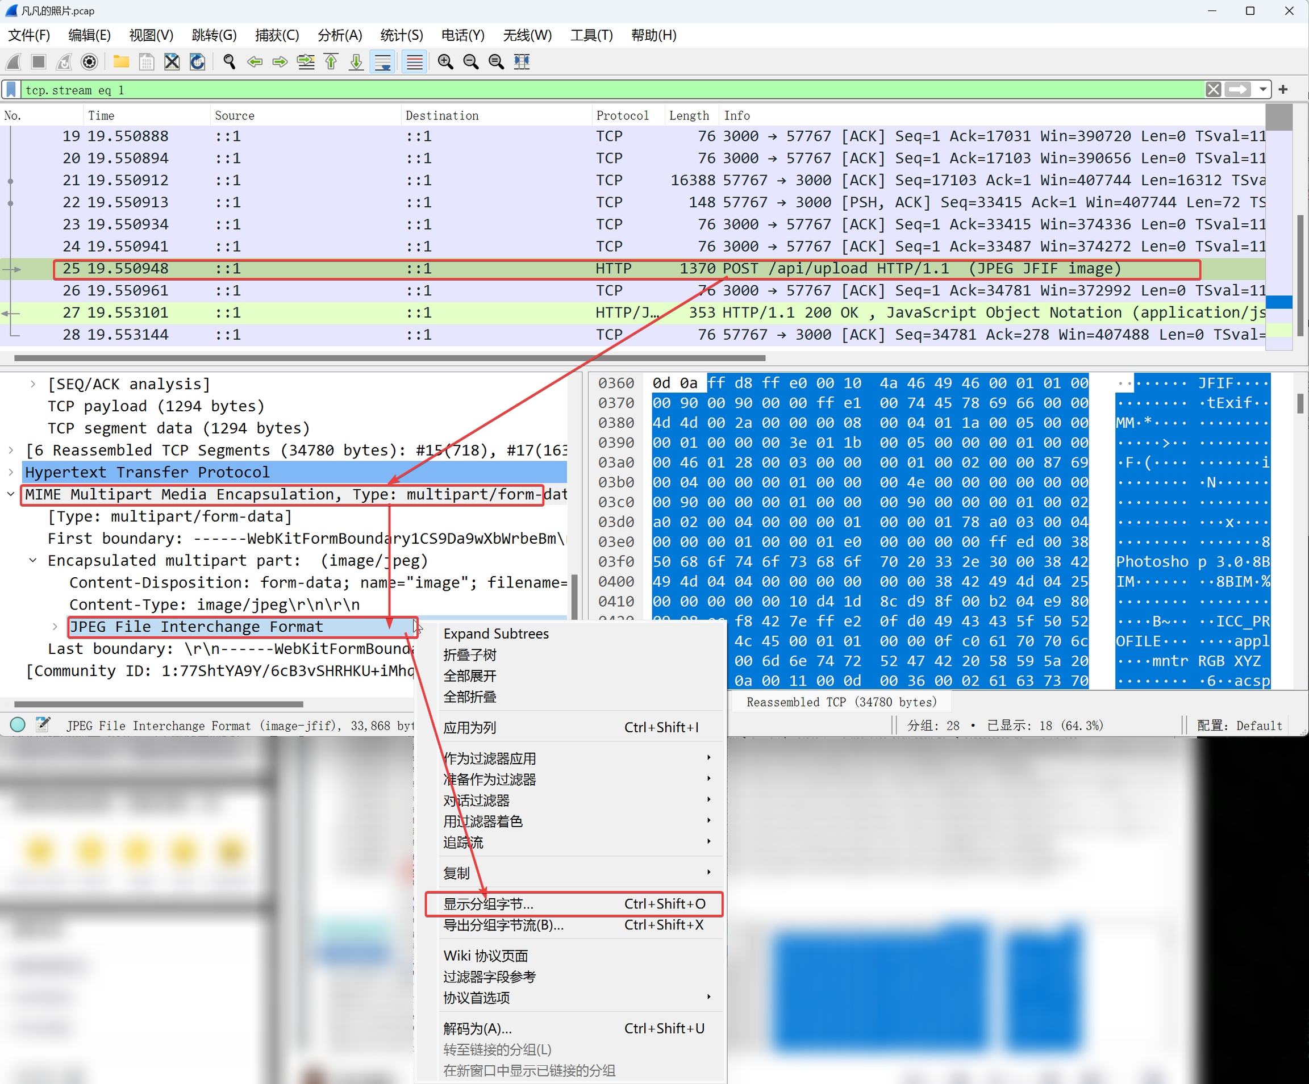Click the find packet magnifier icon
Viewport: 1309px width, 1084px height.
coord(229,62)
